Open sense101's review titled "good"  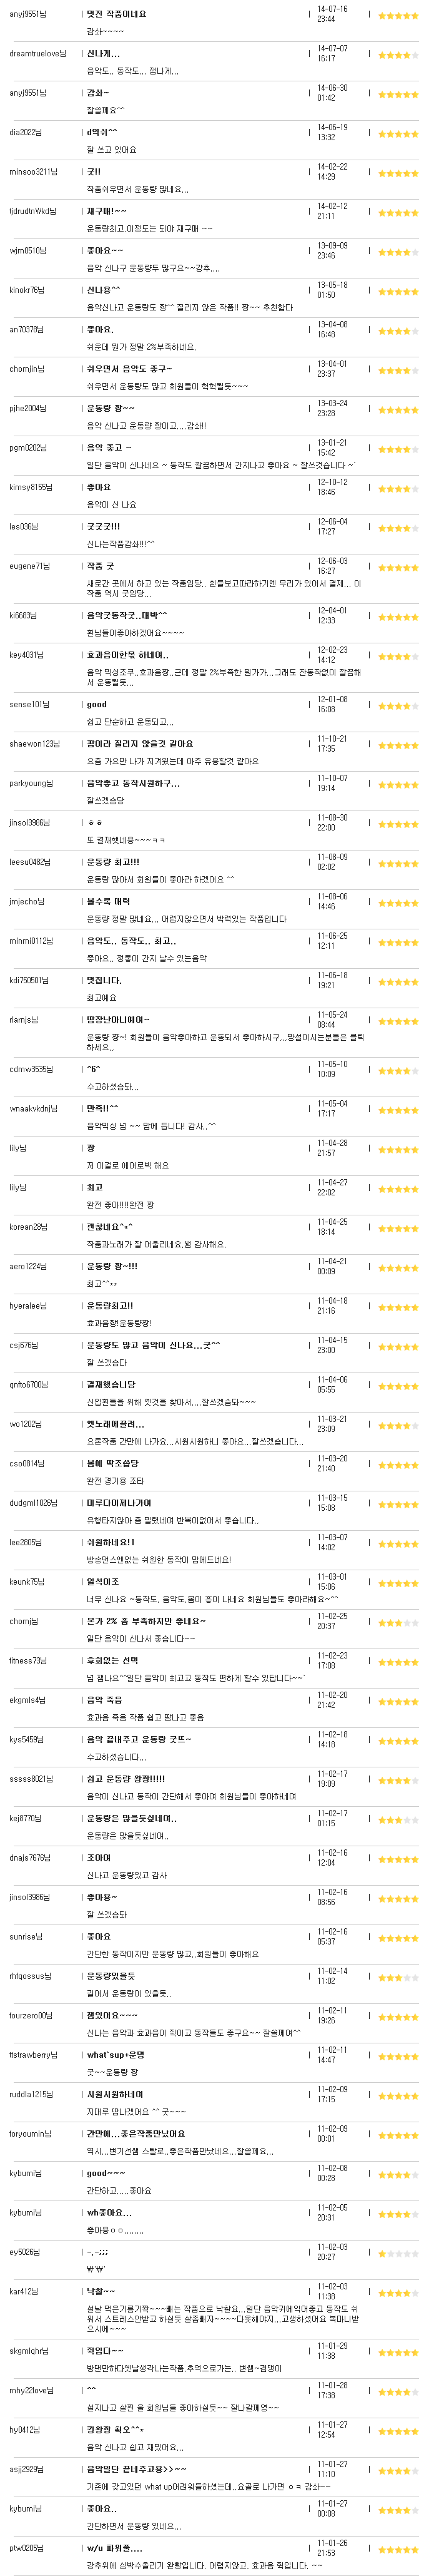[x=97, y=704]
